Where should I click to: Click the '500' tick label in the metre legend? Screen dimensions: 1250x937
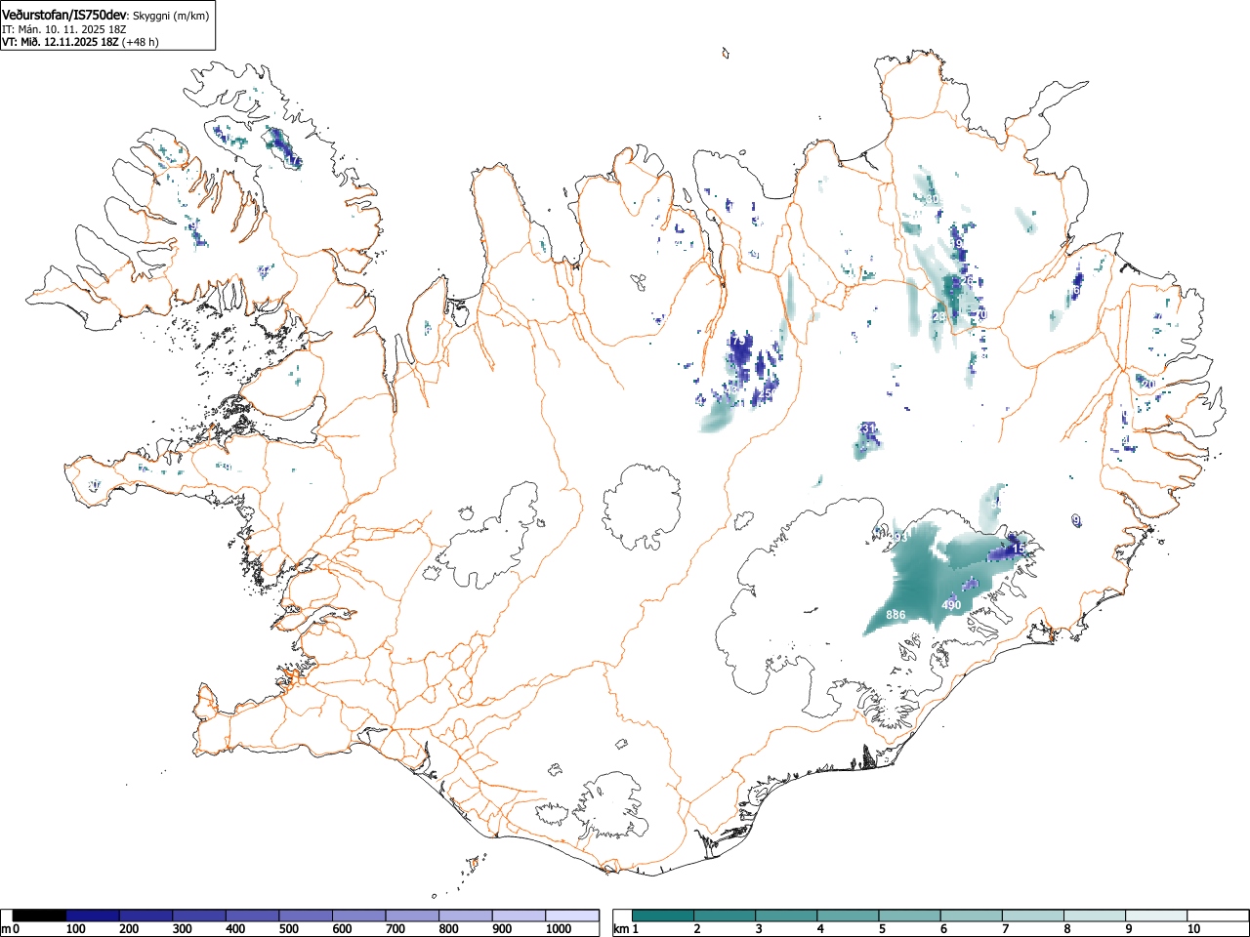pyautogui.click(x=288, y=929)
